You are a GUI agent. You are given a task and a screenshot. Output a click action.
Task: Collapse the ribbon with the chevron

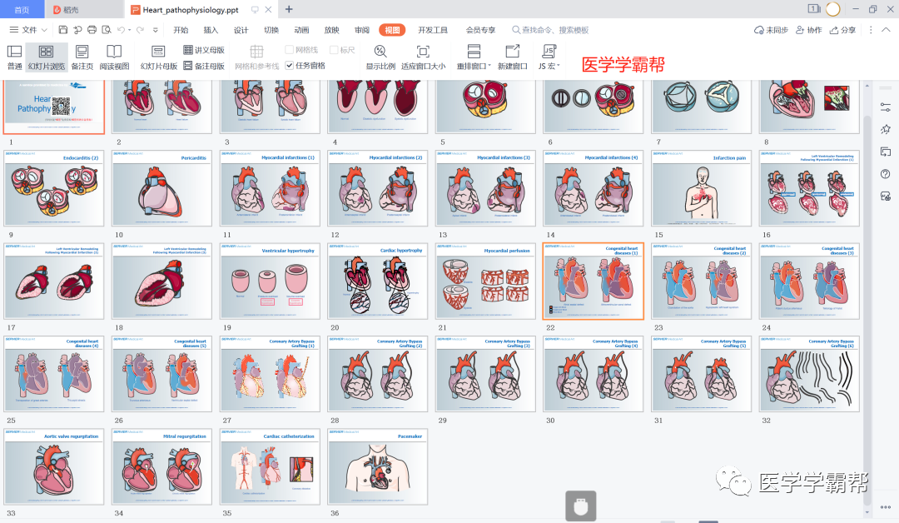(886, 30)
